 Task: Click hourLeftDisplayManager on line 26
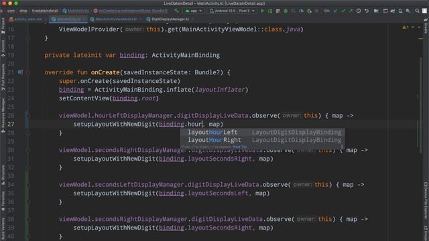click(134, 116)
